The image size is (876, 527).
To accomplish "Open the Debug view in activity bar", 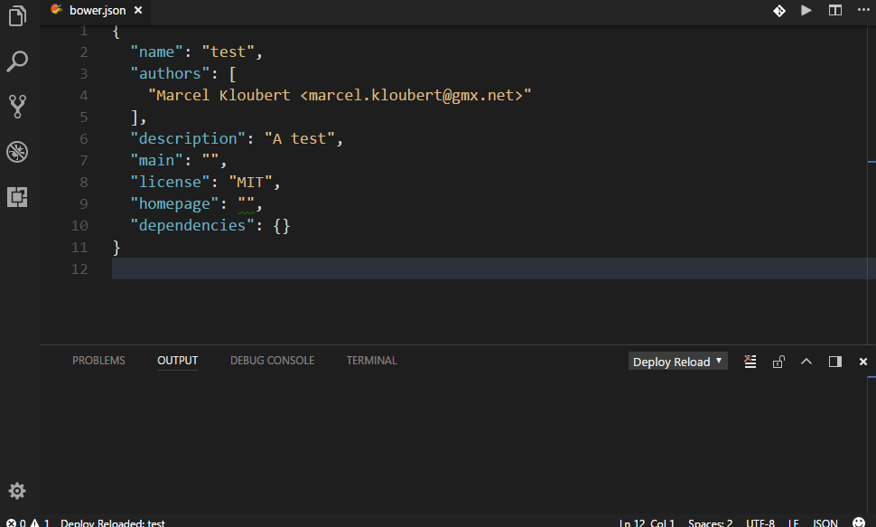I will [17, 152].
